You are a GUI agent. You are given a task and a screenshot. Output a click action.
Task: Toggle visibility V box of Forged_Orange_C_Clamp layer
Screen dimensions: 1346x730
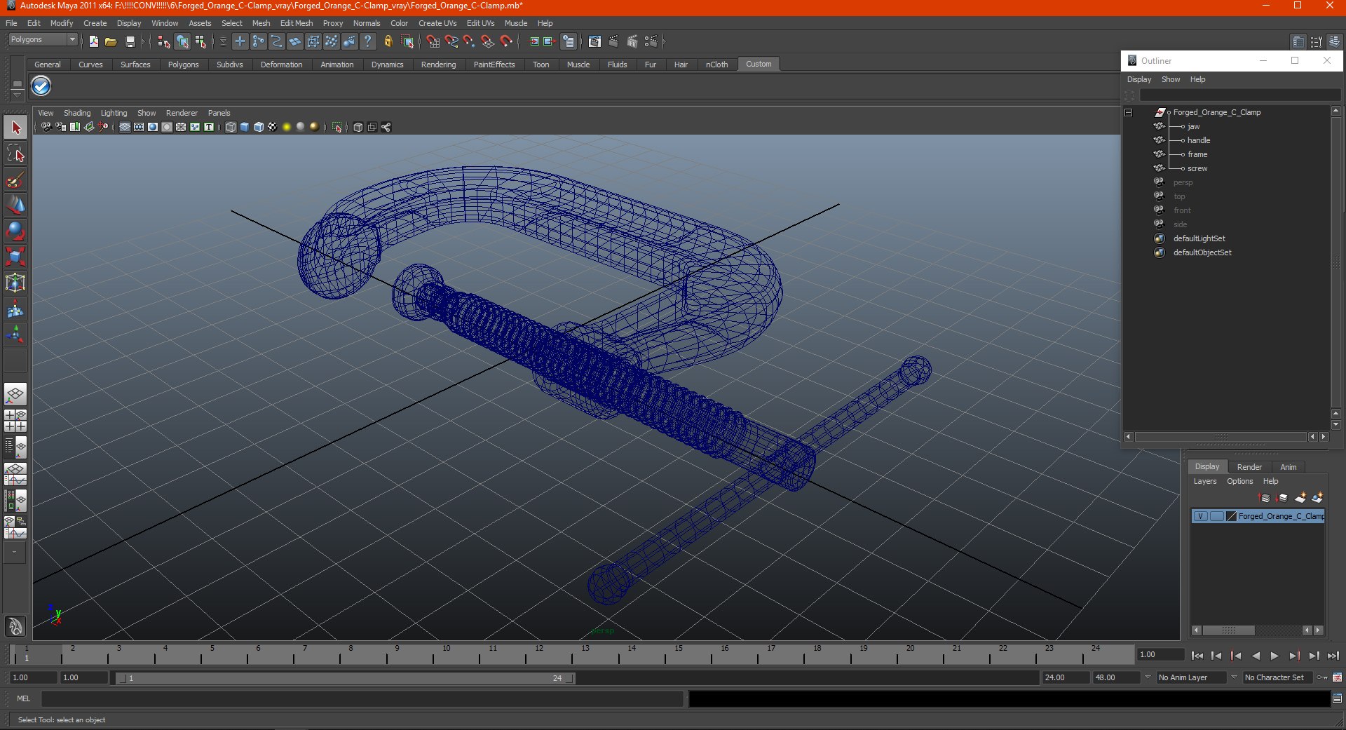(x=1200, y=516)
